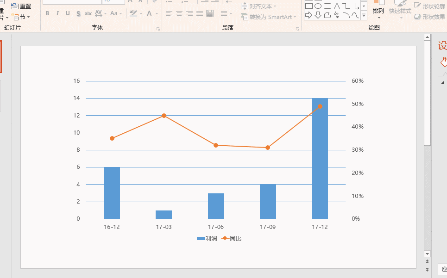The width and height of the screenshot is (447, 278).
Task: Select the 17-12 profit bar
Action: pyautogui.click(x=320, y=159)
